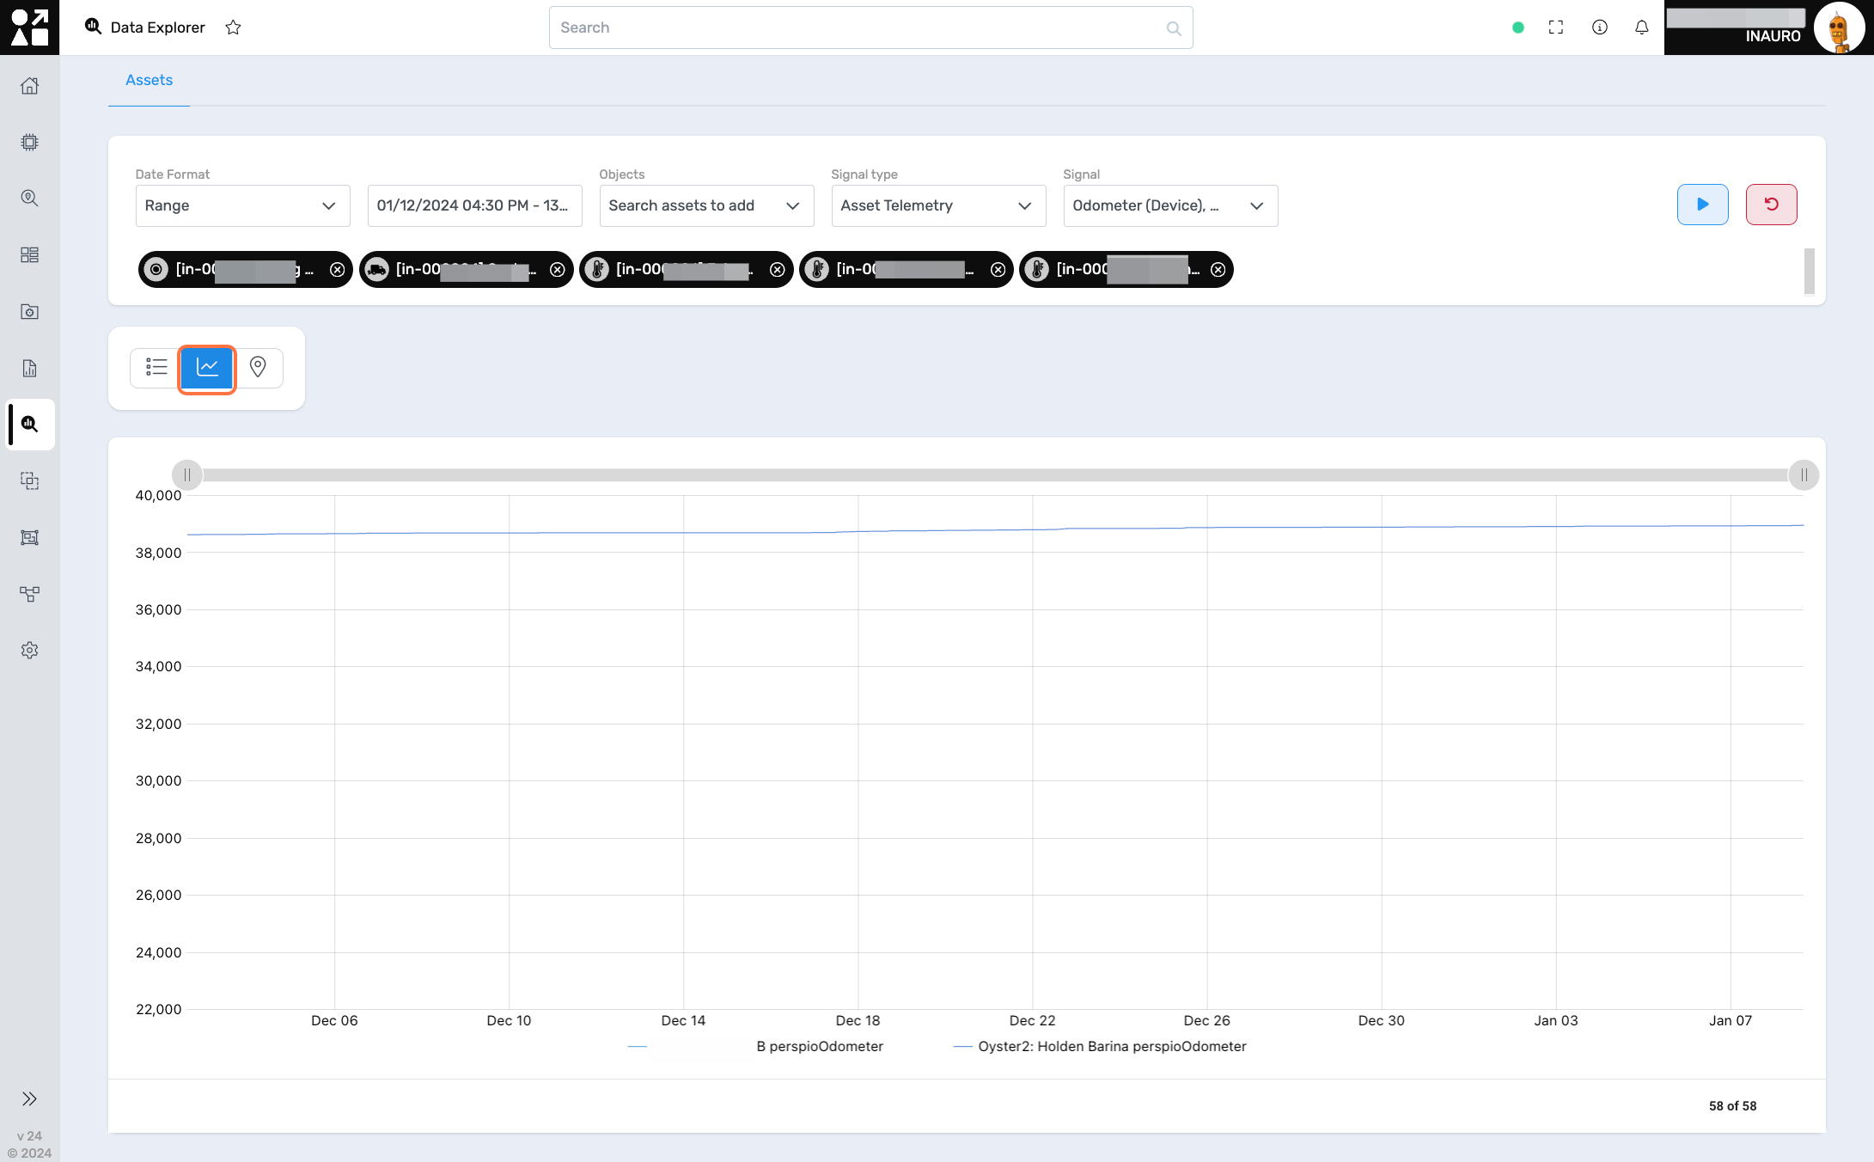Open the Date Format Range dropdown
The height and width of the screenshot is (1162, 1874).
coord(242,205)
